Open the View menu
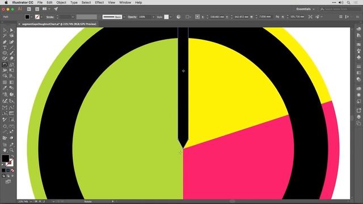The height and width of the screenshot is (204, 363). click(x=111, y=2)
